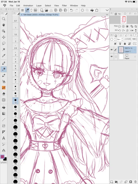Select the highlighted Pencil tool

(4, 69)
